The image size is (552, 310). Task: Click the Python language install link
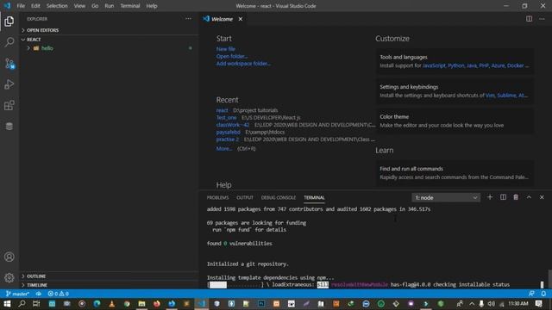[x=456, y=65]
